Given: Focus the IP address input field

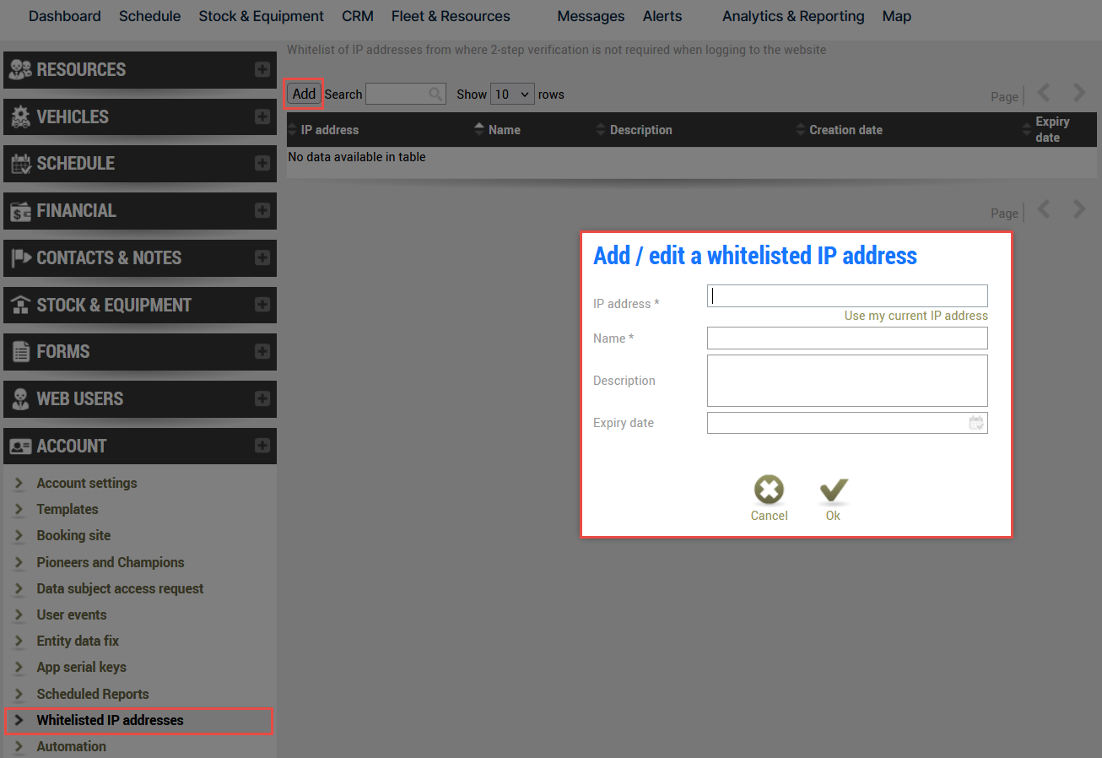Looking at the screenshot, I should (x=847, y=295).
